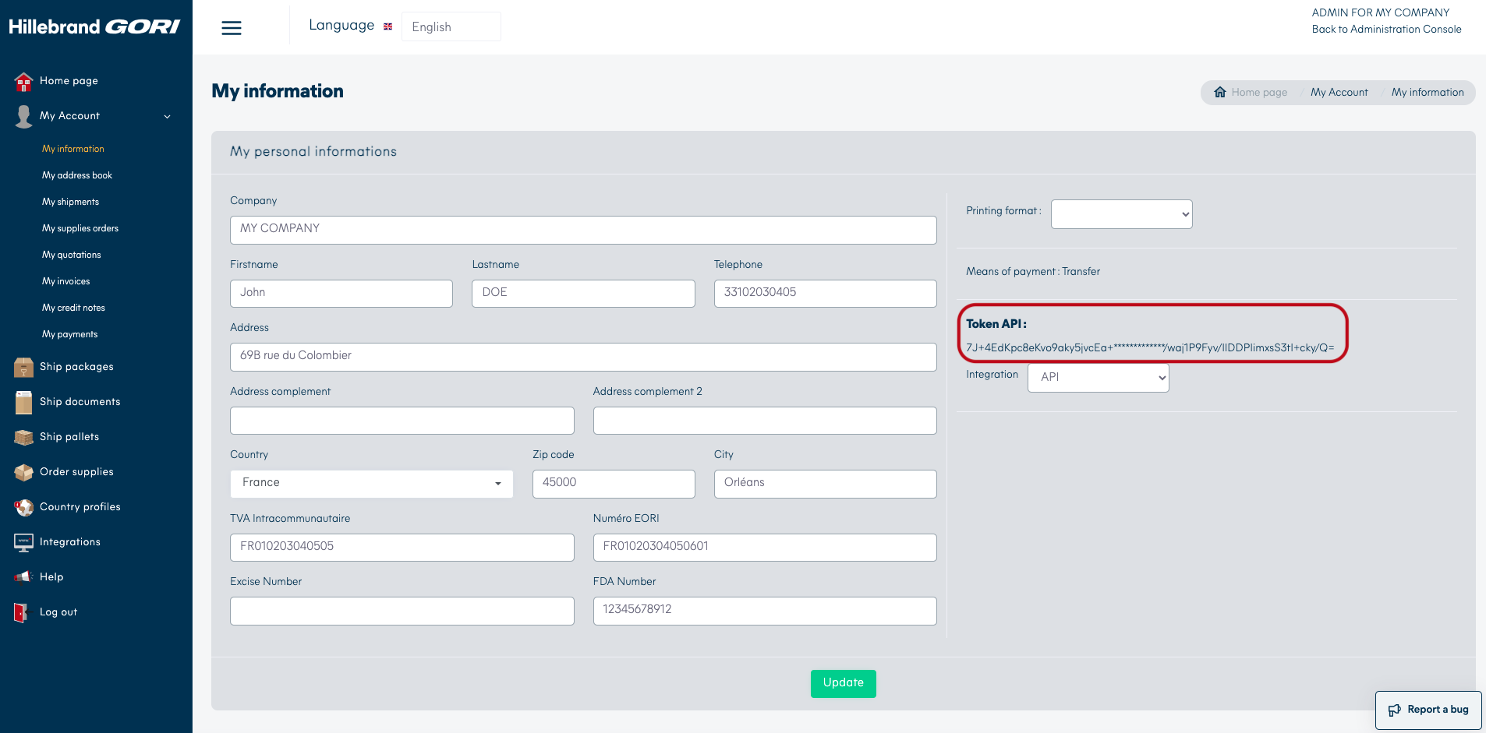Go to My invoices submenu item
The image size is (1486, 733).
click(65, 281)
